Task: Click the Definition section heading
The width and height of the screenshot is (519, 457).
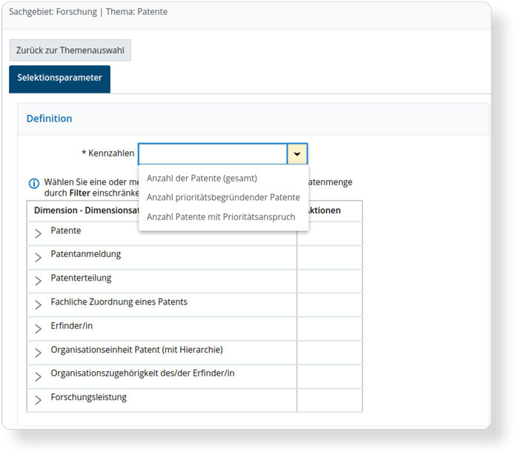Action: click(x=50, y=119)
